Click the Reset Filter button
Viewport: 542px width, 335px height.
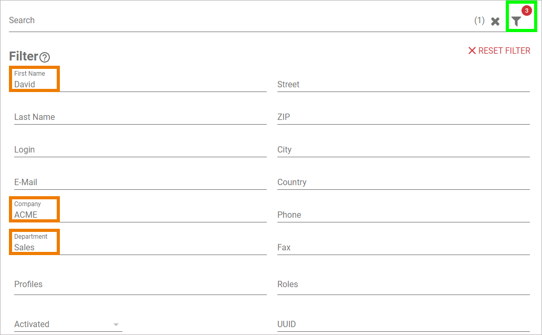(499, 50)
